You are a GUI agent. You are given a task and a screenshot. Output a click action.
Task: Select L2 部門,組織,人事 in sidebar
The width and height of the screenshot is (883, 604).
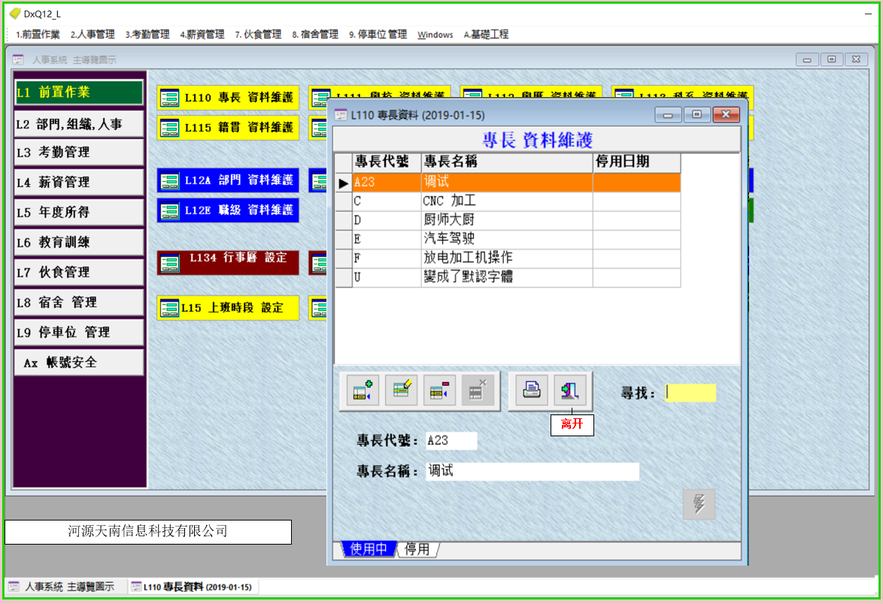[x=79, y=124]
